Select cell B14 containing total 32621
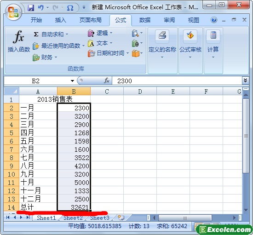 tap(74, 207)
